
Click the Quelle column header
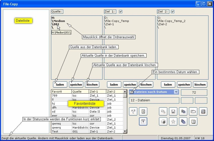(80, 92)
